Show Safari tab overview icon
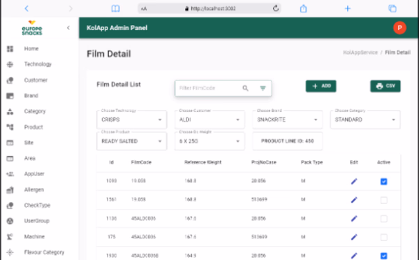 click(392, 8)
